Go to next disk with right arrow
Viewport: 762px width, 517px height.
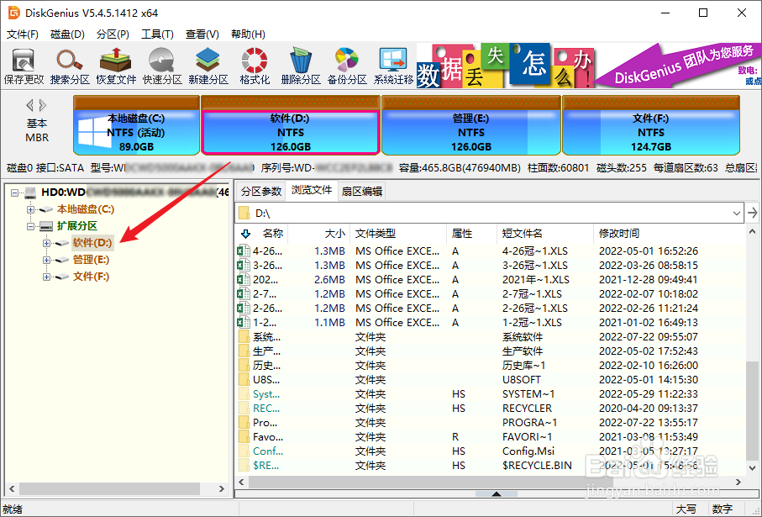click(43, 105)
